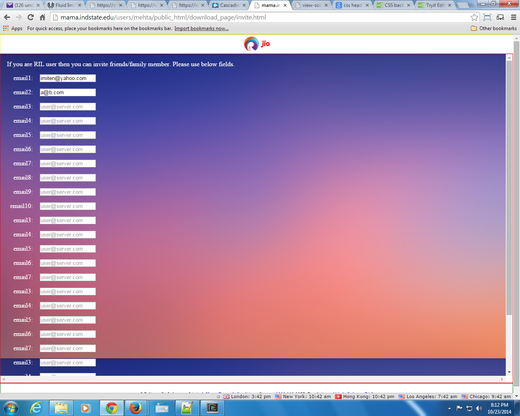Image resolution: width=520 pixels, height=416 pixels.
Task: Switch to the Cascadin tab
Action: 228,5
